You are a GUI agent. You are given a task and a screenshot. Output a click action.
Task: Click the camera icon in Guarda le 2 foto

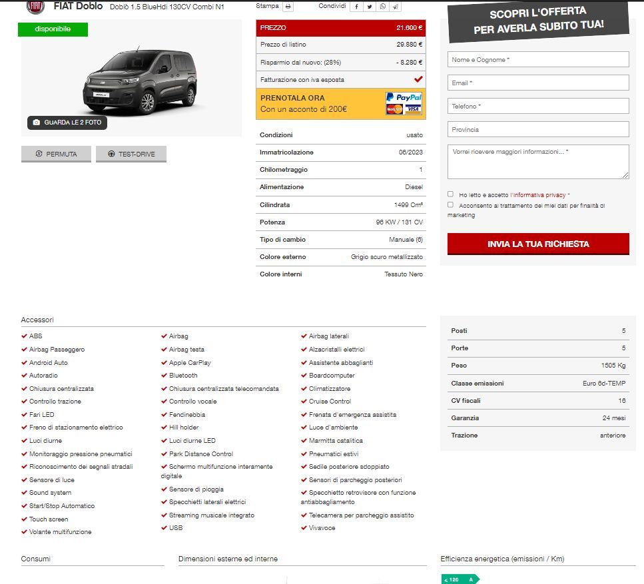[x=37, y=123]
